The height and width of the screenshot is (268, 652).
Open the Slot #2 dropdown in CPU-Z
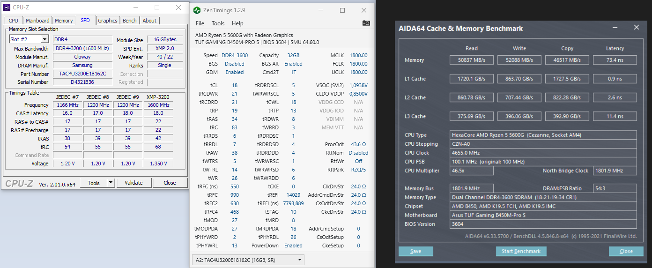44,39
